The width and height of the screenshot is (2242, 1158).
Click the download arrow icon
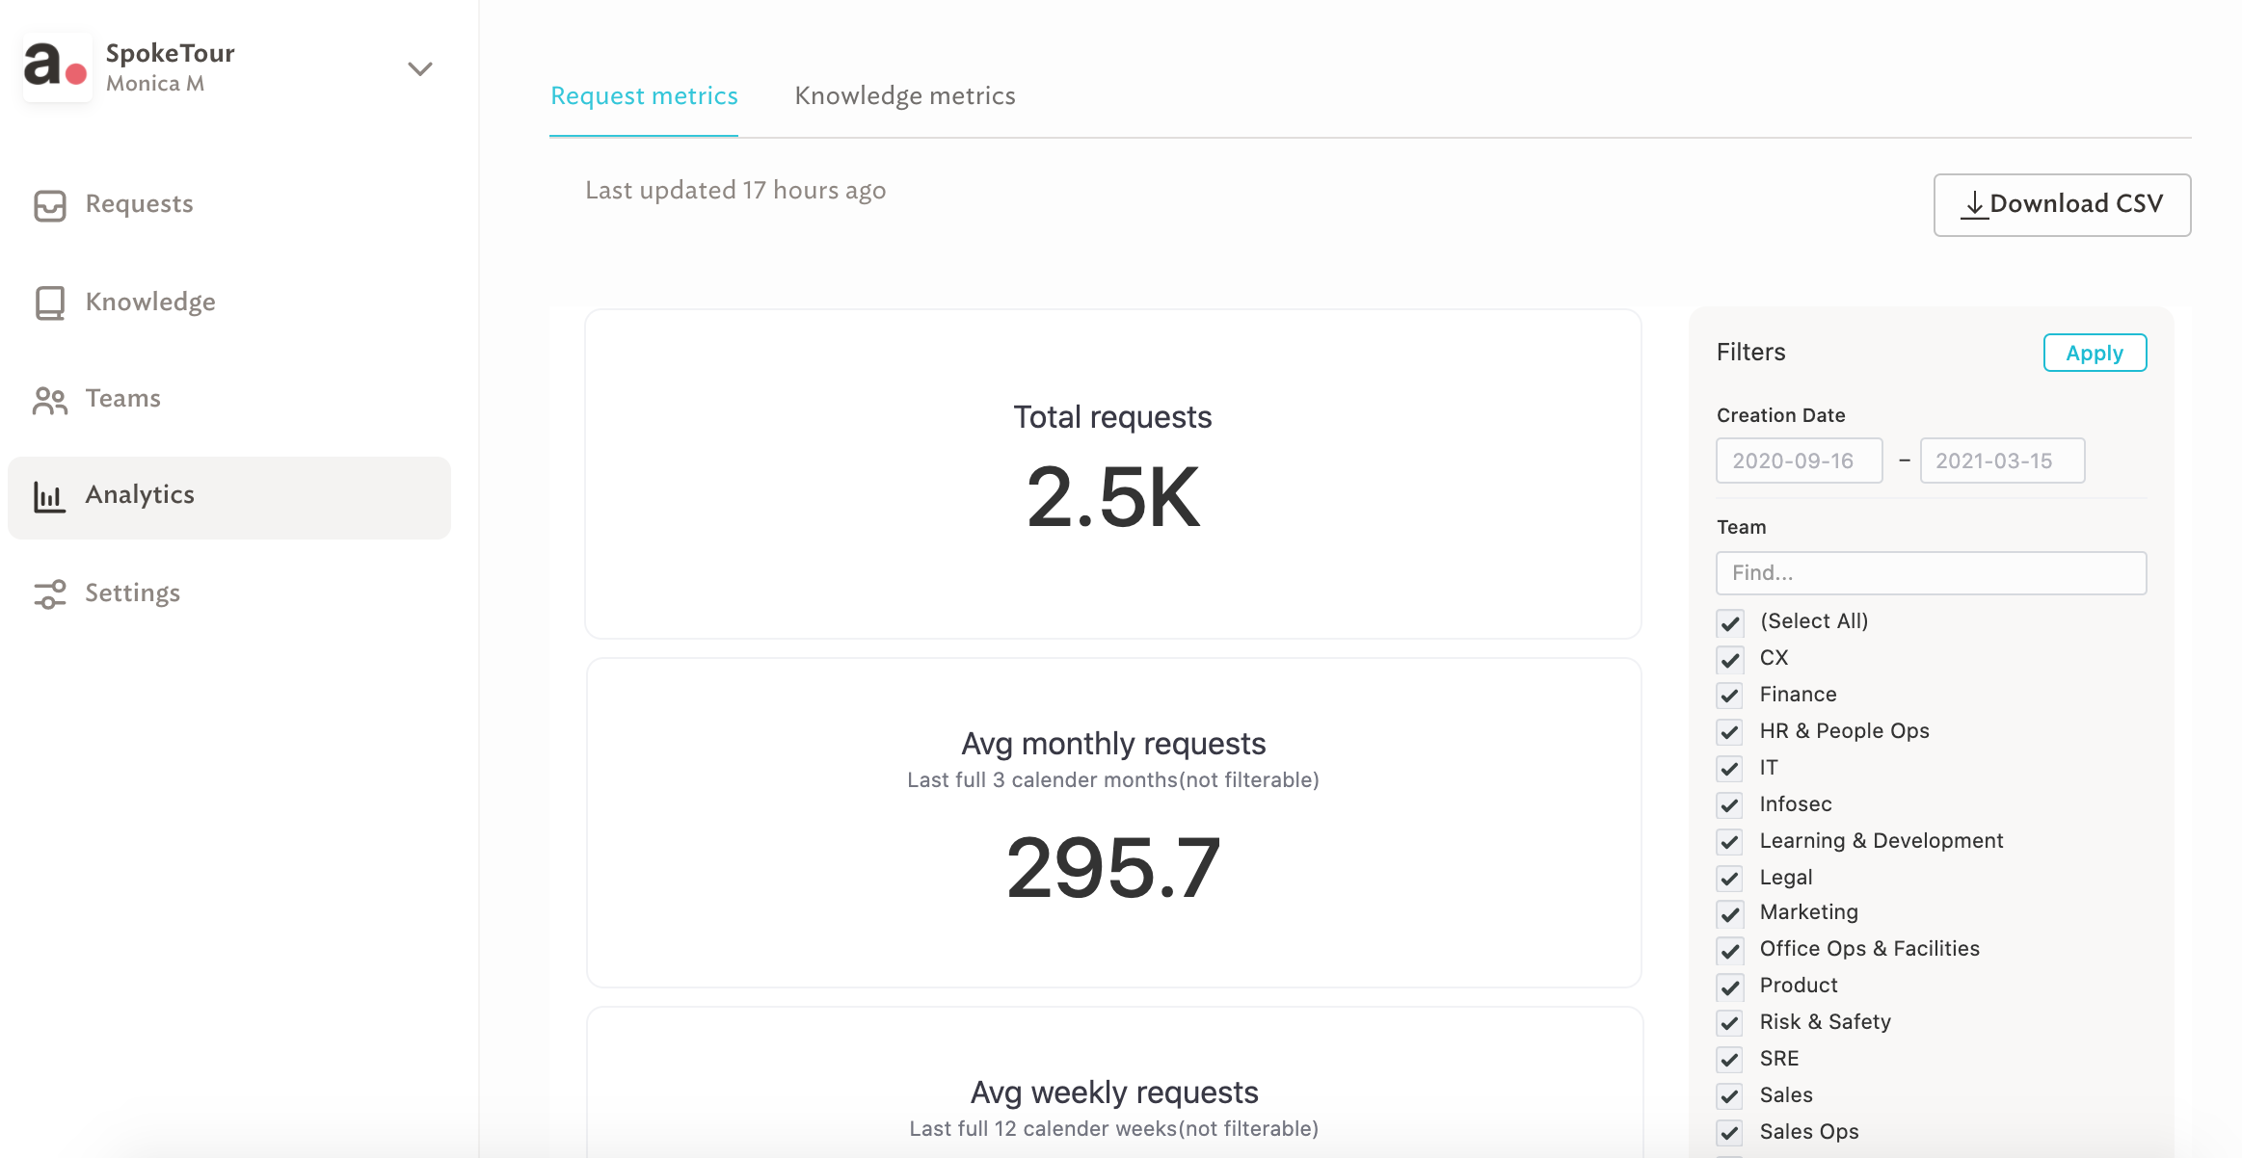click(1974, 204)
